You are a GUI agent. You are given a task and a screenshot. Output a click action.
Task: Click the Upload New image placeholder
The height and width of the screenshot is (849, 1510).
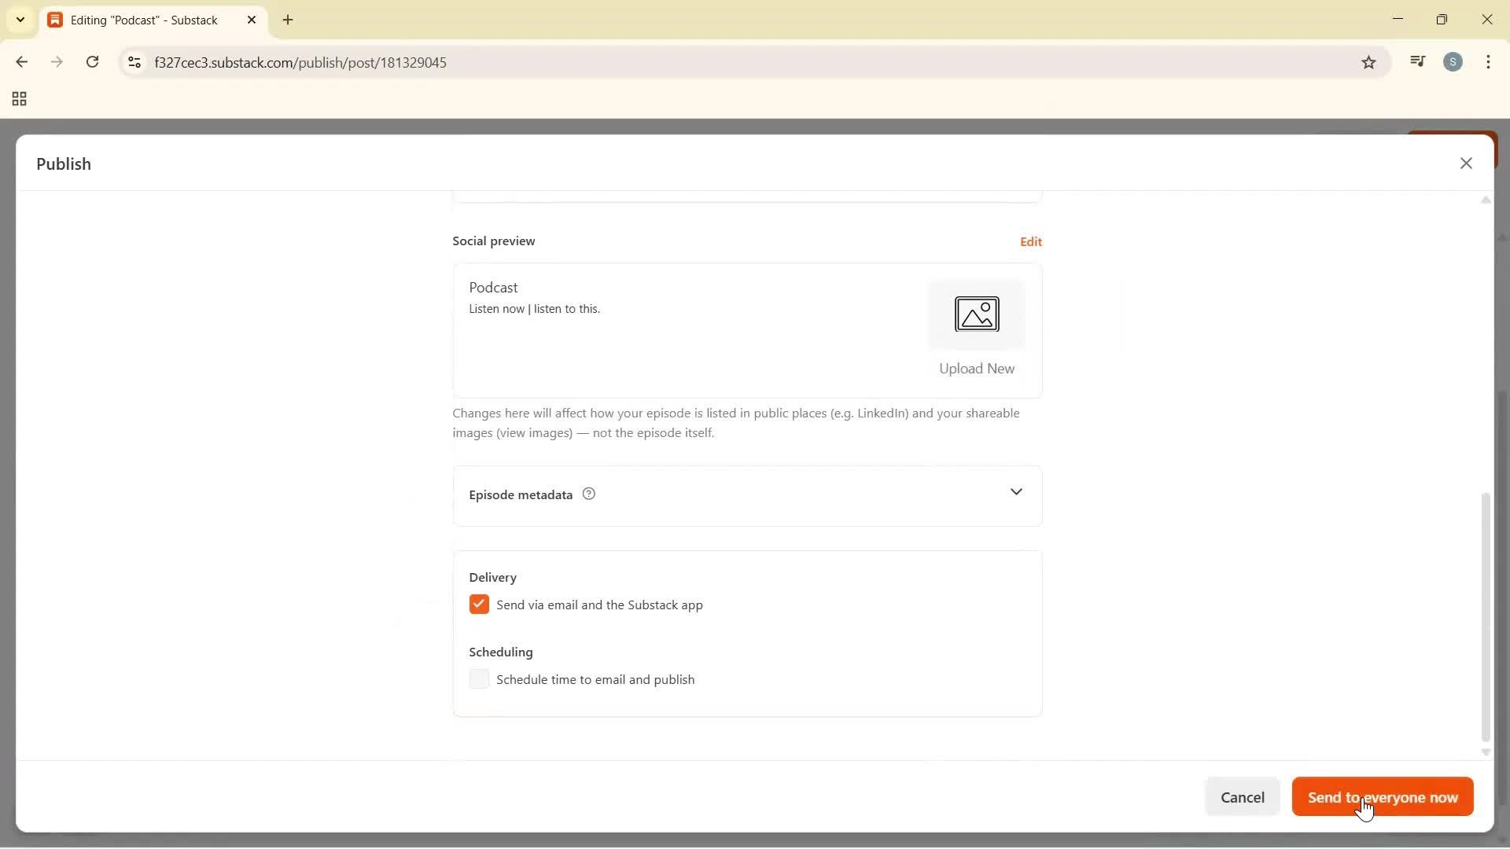[976, 314]
